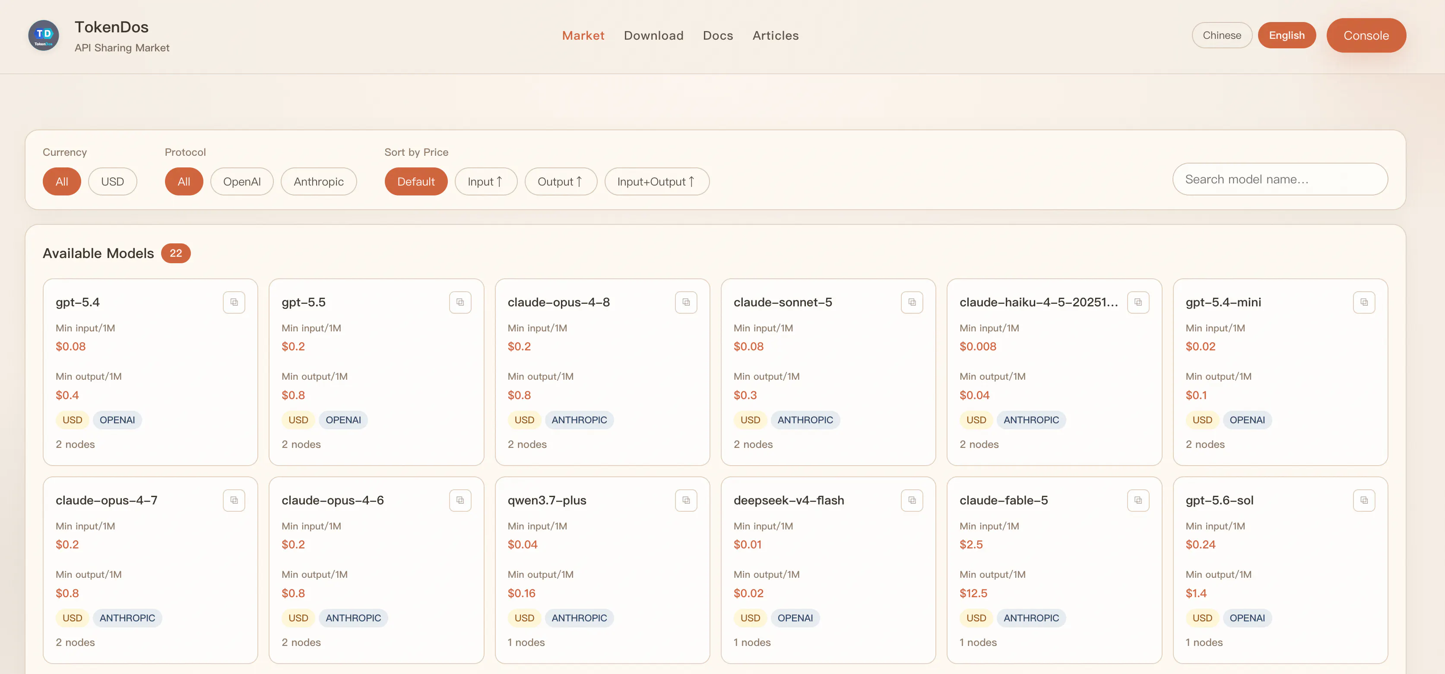Copy the claude-opus-4-7 model name

point(234,500)
